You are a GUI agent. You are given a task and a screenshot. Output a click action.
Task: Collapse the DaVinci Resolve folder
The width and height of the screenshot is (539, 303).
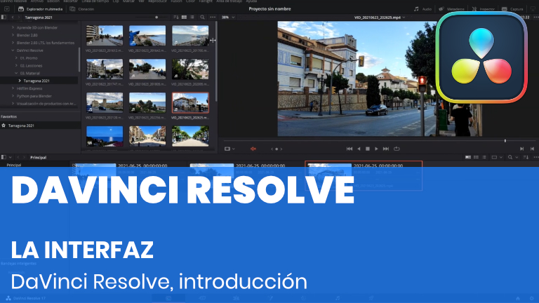click(x=13, y=50)
